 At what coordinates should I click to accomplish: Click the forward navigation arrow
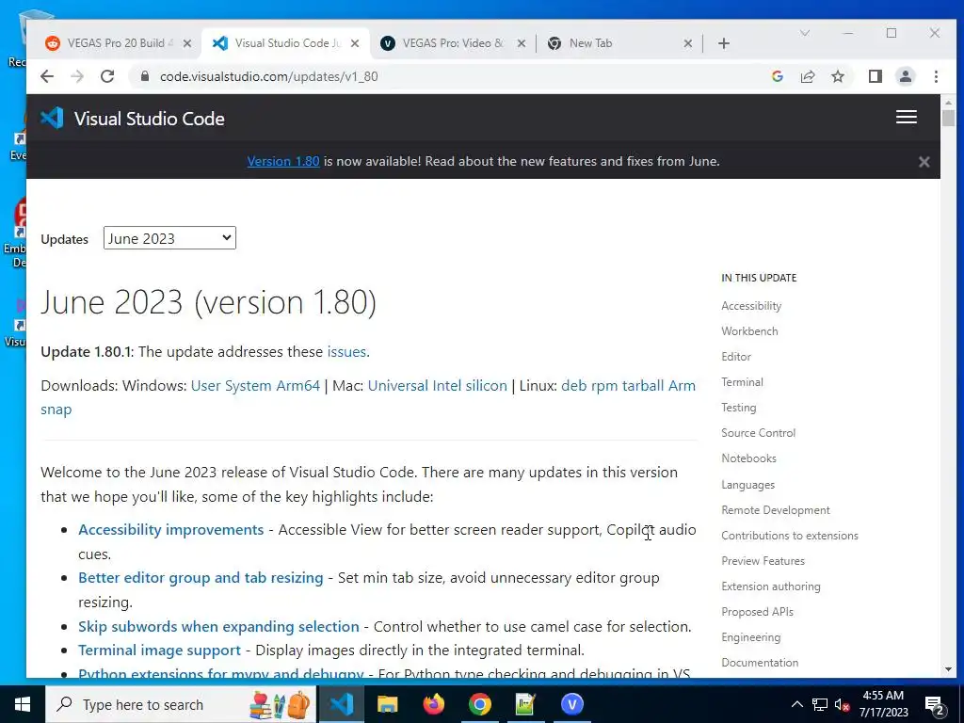tap(77, 76)
